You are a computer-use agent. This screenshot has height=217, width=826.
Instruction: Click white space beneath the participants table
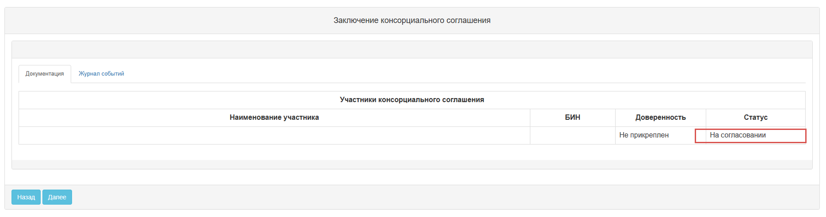click(412, 152)
